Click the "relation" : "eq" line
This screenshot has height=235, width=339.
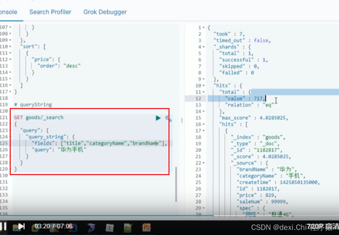[250, 105]
